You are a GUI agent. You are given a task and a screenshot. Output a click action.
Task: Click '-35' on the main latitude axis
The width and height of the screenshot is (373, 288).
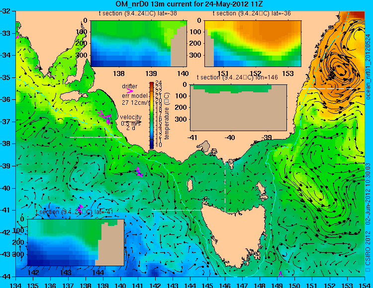(x=5, y=77)
